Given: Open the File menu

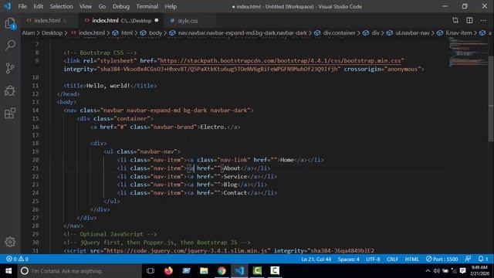Looking at the screenshot, I should pyautogui.click(x=22, y=6).
